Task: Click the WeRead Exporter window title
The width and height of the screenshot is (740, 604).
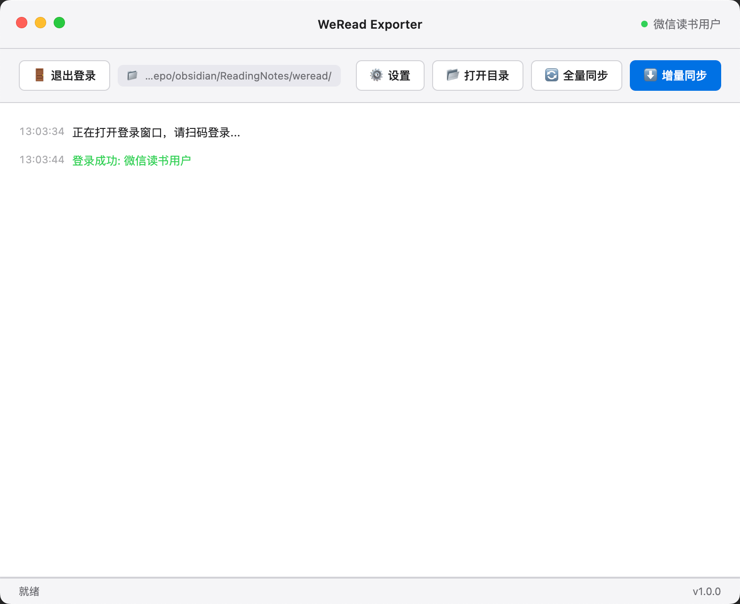Action: pos(370,24)
